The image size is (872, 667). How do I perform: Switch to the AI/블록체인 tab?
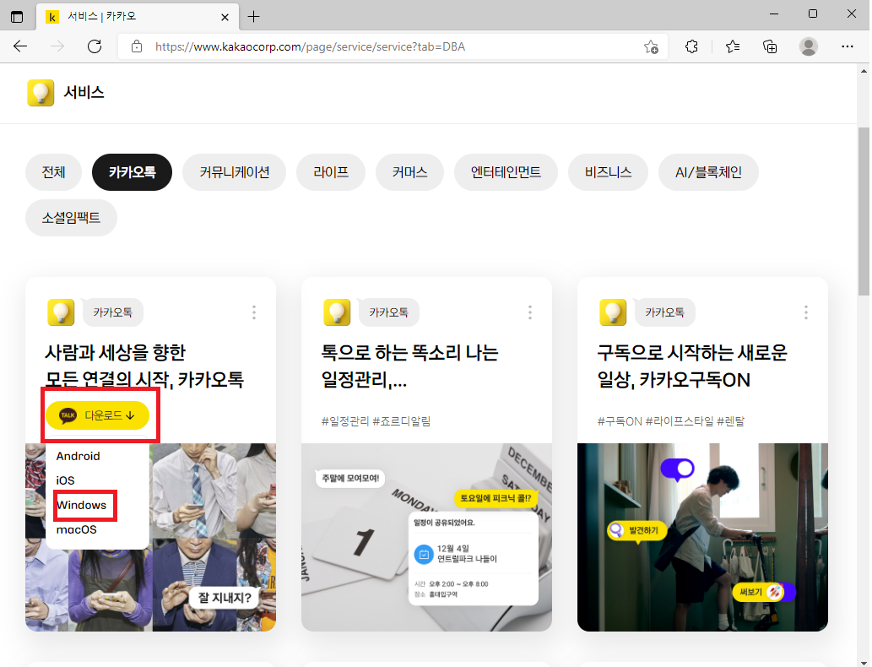708,172
